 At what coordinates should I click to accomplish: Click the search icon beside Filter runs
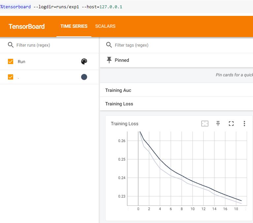pyautogui.click(x=11, y=45)
